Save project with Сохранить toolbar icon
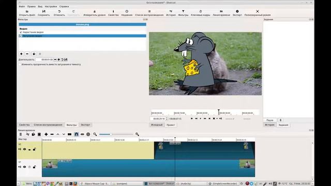Screen dimensions: 331x186 43,13
